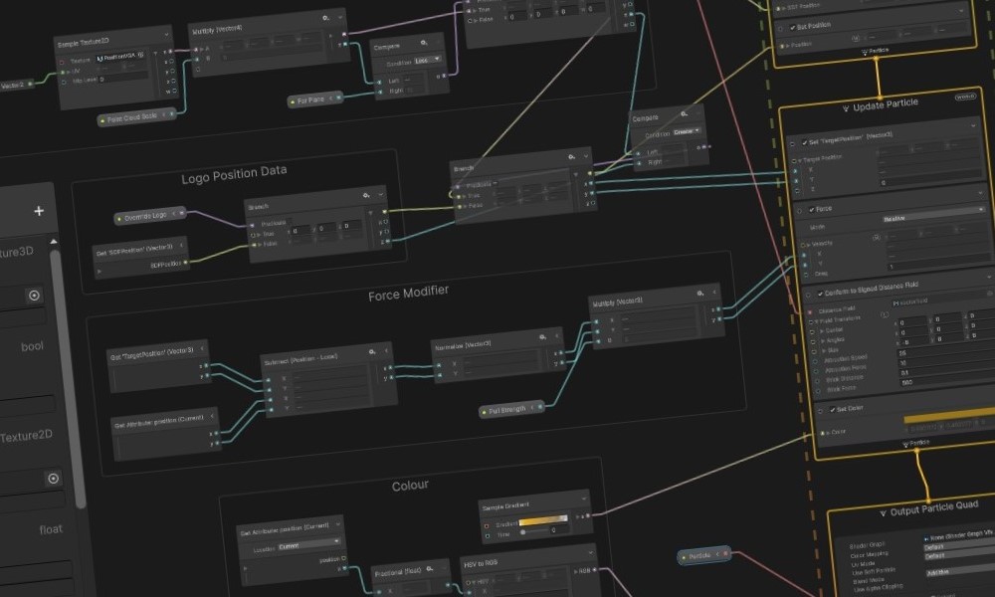
Task: Expand the Field Transform foldout
Action: [x=817, y=322]
